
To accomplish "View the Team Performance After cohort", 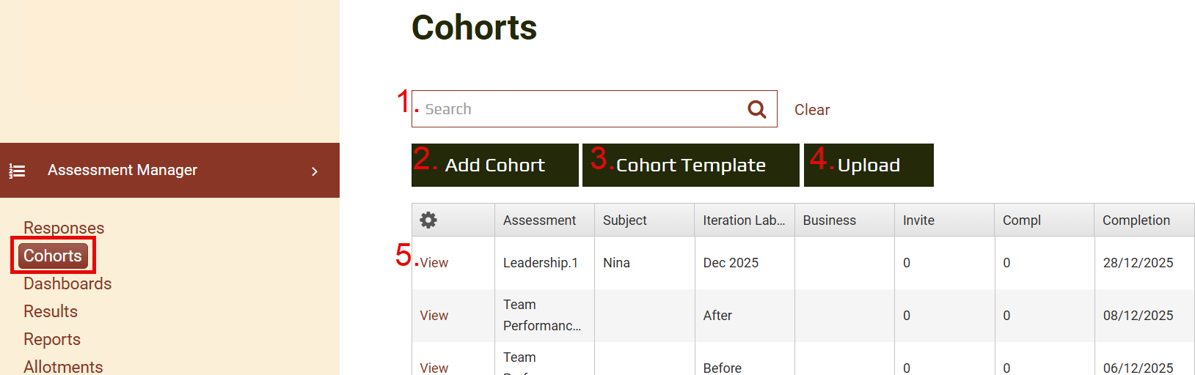I will pyautogui.click(x=434, y=316).
